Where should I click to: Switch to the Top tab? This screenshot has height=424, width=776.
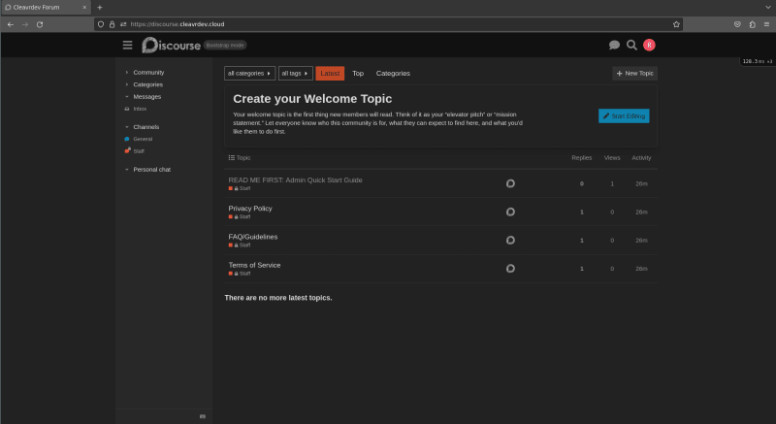pyautogui.click(x=358, y=73)
